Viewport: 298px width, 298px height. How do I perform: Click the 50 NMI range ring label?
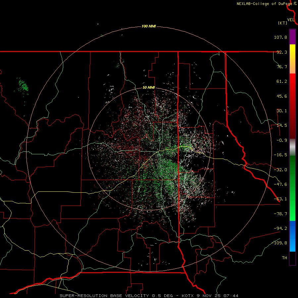pos(149,88)
